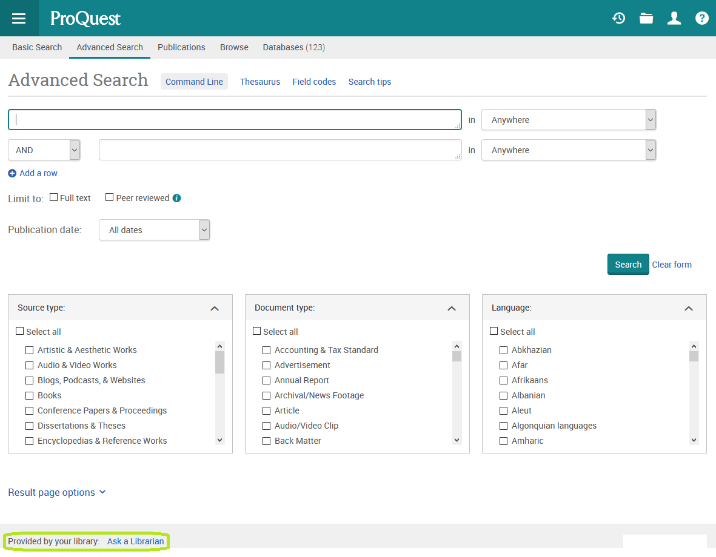The image size is (716, 557).
Task: Click Clear form link
Action: [672, 265]
